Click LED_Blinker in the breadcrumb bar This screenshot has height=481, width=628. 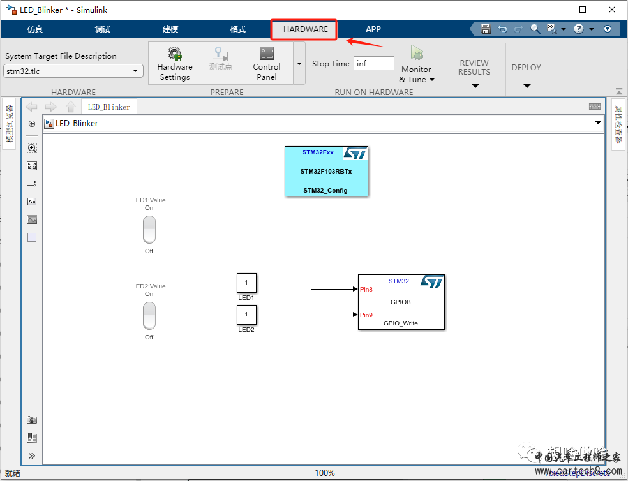point(77,123)
